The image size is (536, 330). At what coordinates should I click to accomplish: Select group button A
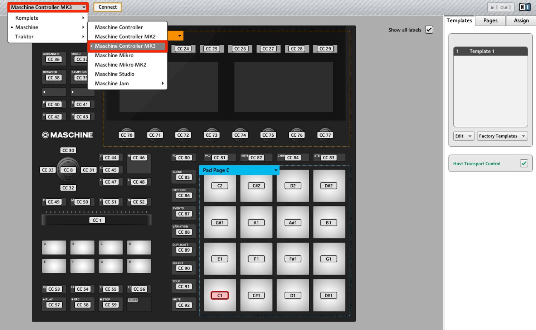[x=54, y=247]
